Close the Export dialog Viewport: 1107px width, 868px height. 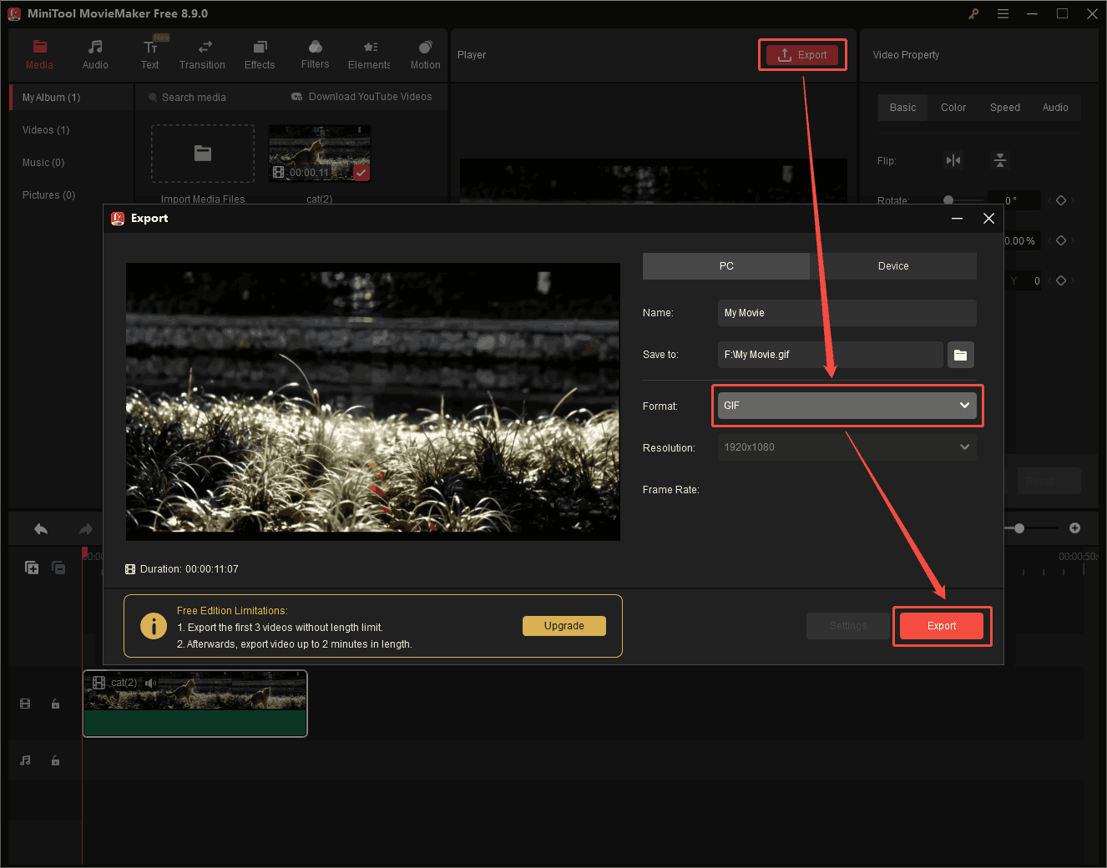(989, 218)
